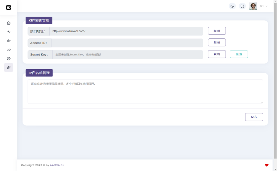The height and width of the screenshot is (171, 277).
Task: Click the feather icon in sidebar
Action: pyautogui.click(x=9, y=67)
